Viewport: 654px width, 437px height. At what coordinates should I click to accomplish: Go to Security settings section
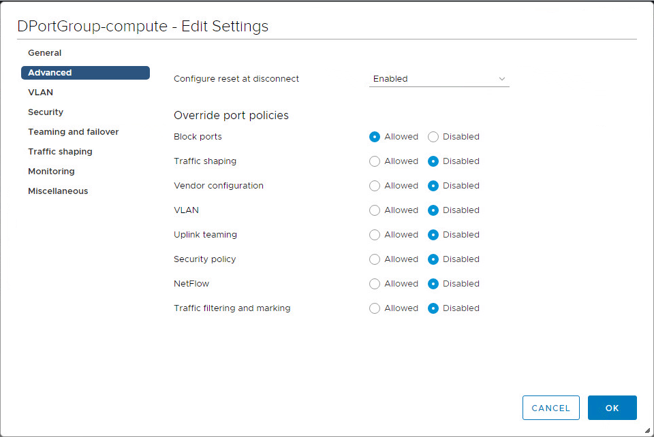coord(46,112)
